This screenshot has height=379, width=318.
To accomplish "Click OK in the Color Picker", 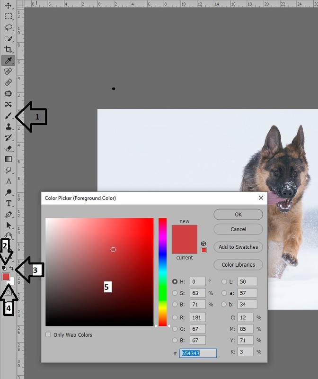I will (238, 215).
